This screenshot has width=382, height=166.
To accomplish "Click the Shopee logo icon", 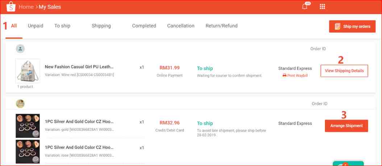I will coord(11,7).
